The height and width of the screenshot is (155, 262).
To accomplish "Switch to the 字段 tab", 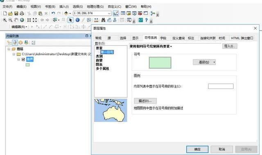I will pos(163,38).
